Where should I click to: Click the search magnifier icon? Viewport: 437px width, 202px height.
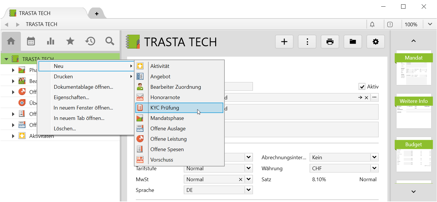click(x=110, y=41)
